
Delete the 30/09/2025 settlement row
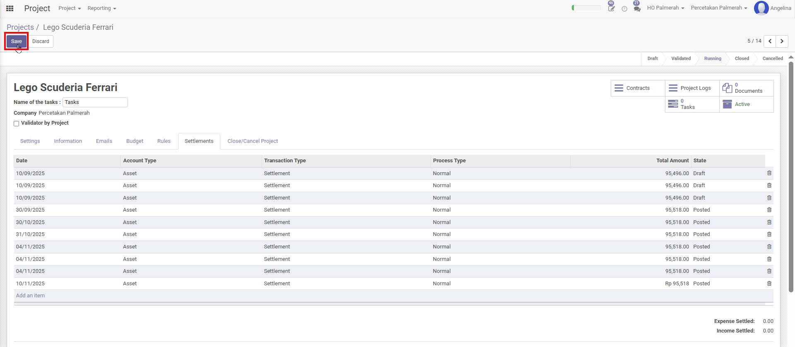coord(769,210)
